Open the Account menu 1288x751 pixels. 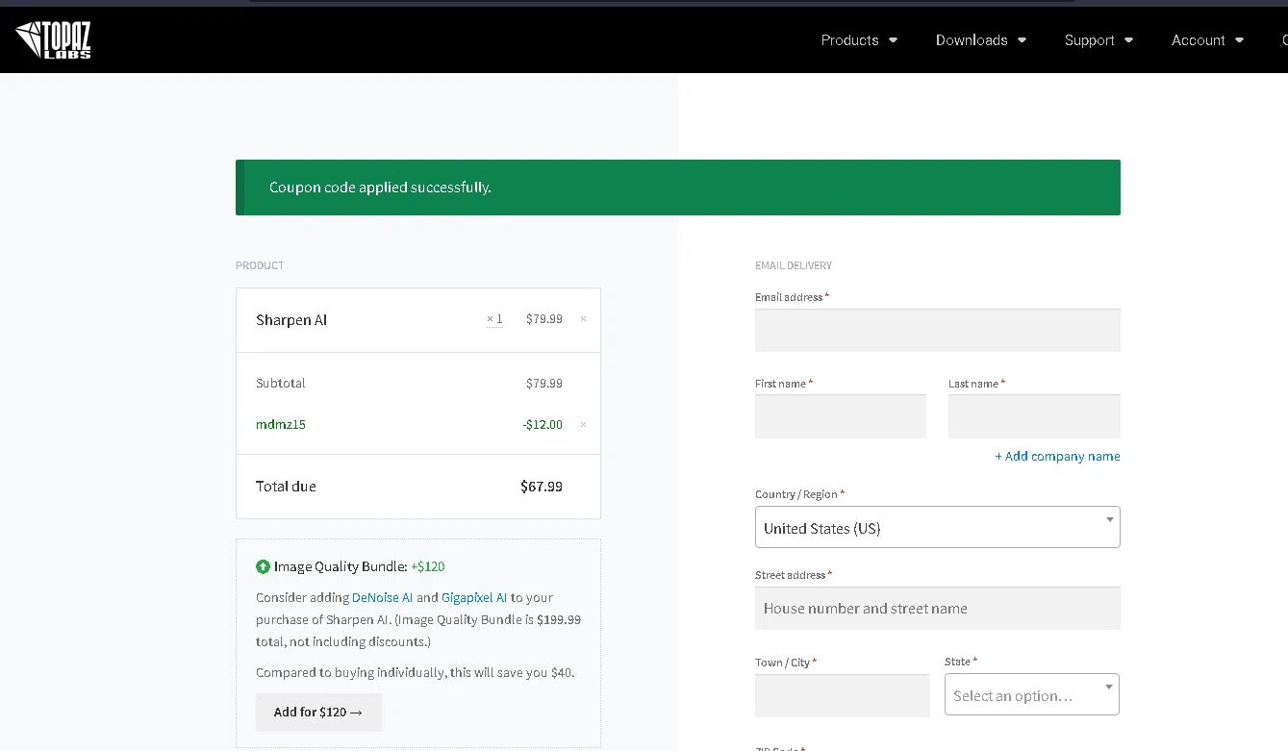[x=1207, y=39]
